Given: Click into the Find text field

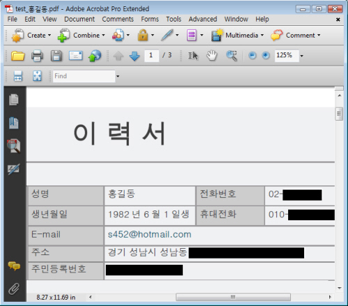Looking at the screenshot, I should (x=84, y=76).
